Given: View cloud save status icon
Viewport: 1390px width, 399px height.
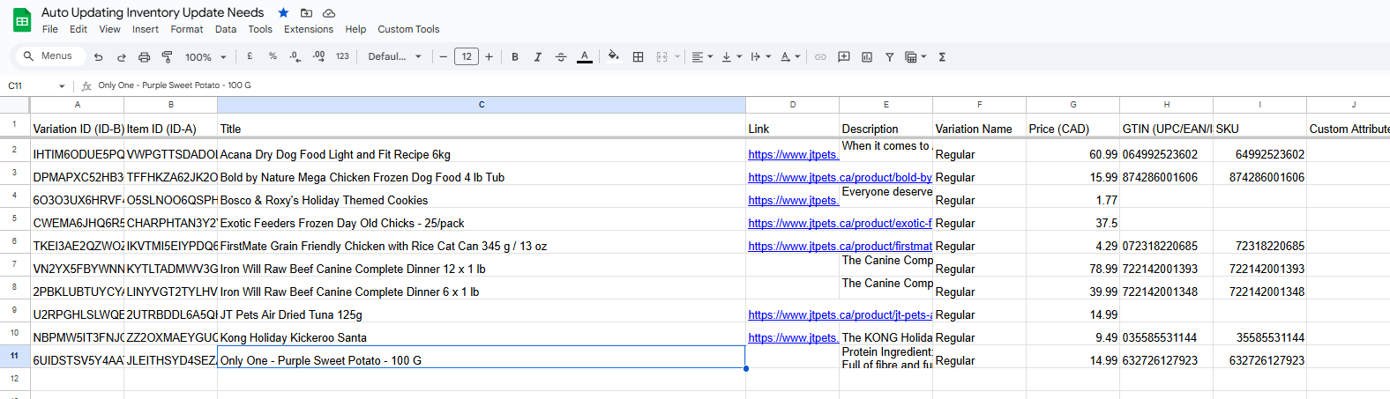Looking at the screenshot, I should (329, 12).
